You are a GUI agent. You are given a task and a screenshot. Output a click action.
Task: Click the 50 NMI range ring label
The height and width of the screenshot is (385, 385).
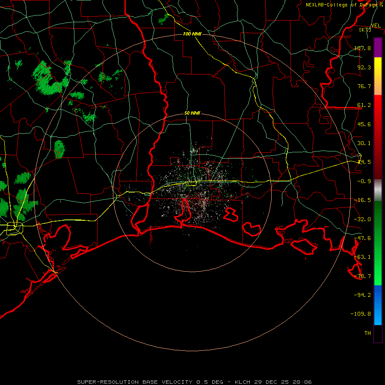(192, 113)
